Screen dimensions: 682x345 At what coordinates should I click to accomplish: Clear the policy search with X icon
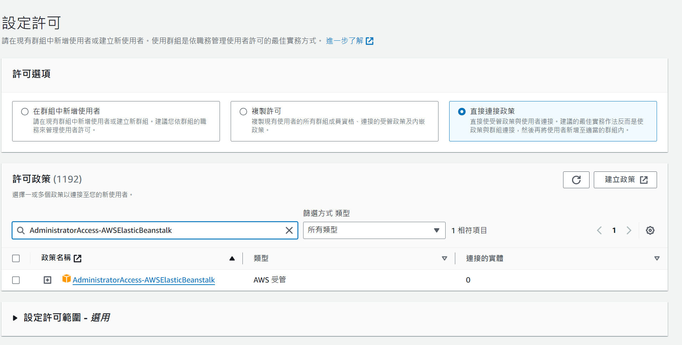[289, 230]
